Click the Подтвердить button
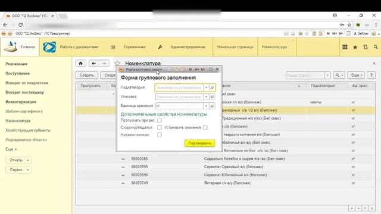 (200, 143)
